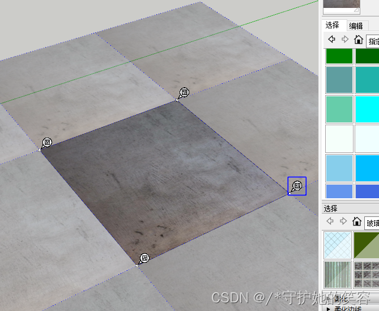Pick the grayish teal color swatch
The height and width of the screenshot is (311, 379).
point(339,80)
